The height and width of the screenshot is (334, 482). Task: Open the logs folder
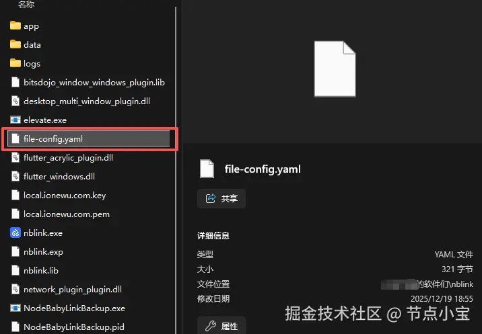click(x=25, y=64)
